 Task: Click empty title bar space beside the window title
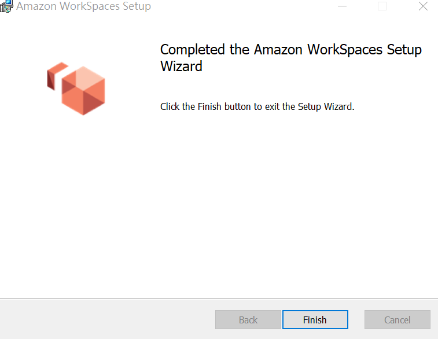[x=243, y=7]
